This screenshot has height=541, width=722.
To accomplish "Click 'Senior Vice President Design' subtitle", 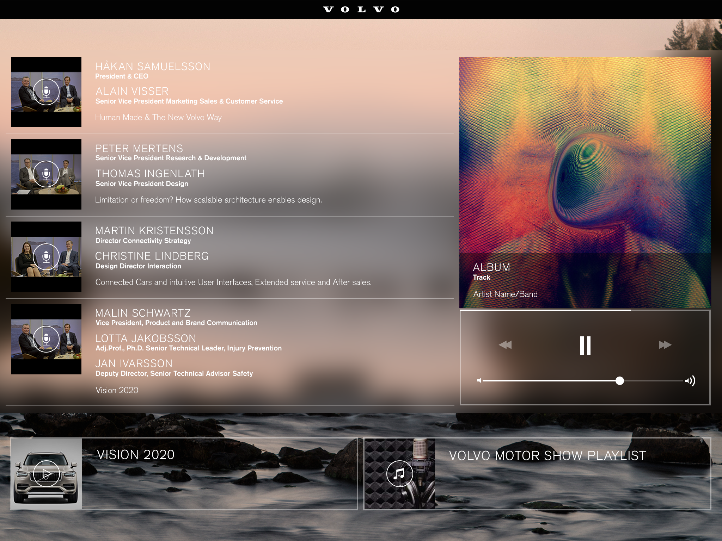I will click(x=142, y=184).
